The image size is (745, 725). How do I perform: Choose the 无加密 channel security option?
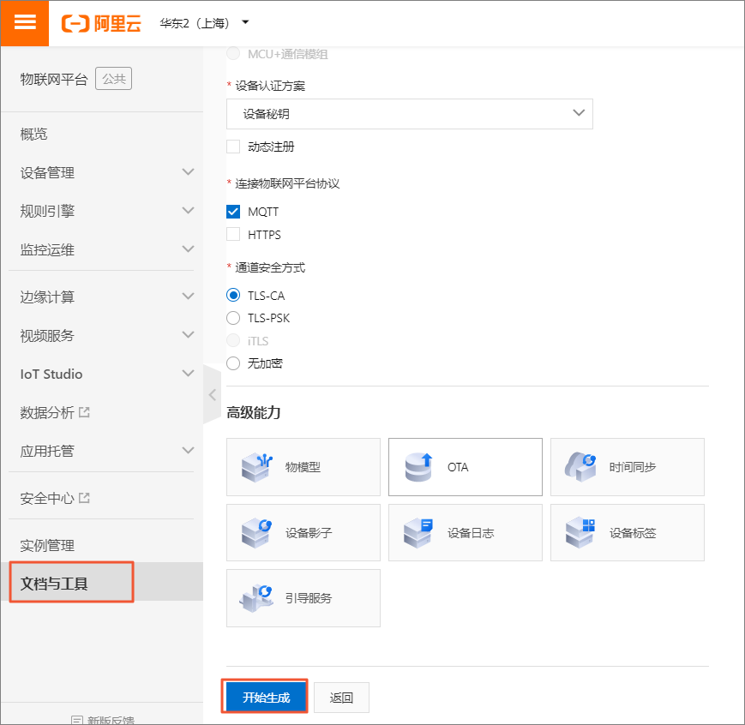tap(232, 362)
